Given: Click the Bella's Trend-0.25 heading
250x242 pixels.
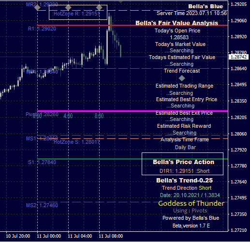Looking at the screenshot, I should click(184, 181).
